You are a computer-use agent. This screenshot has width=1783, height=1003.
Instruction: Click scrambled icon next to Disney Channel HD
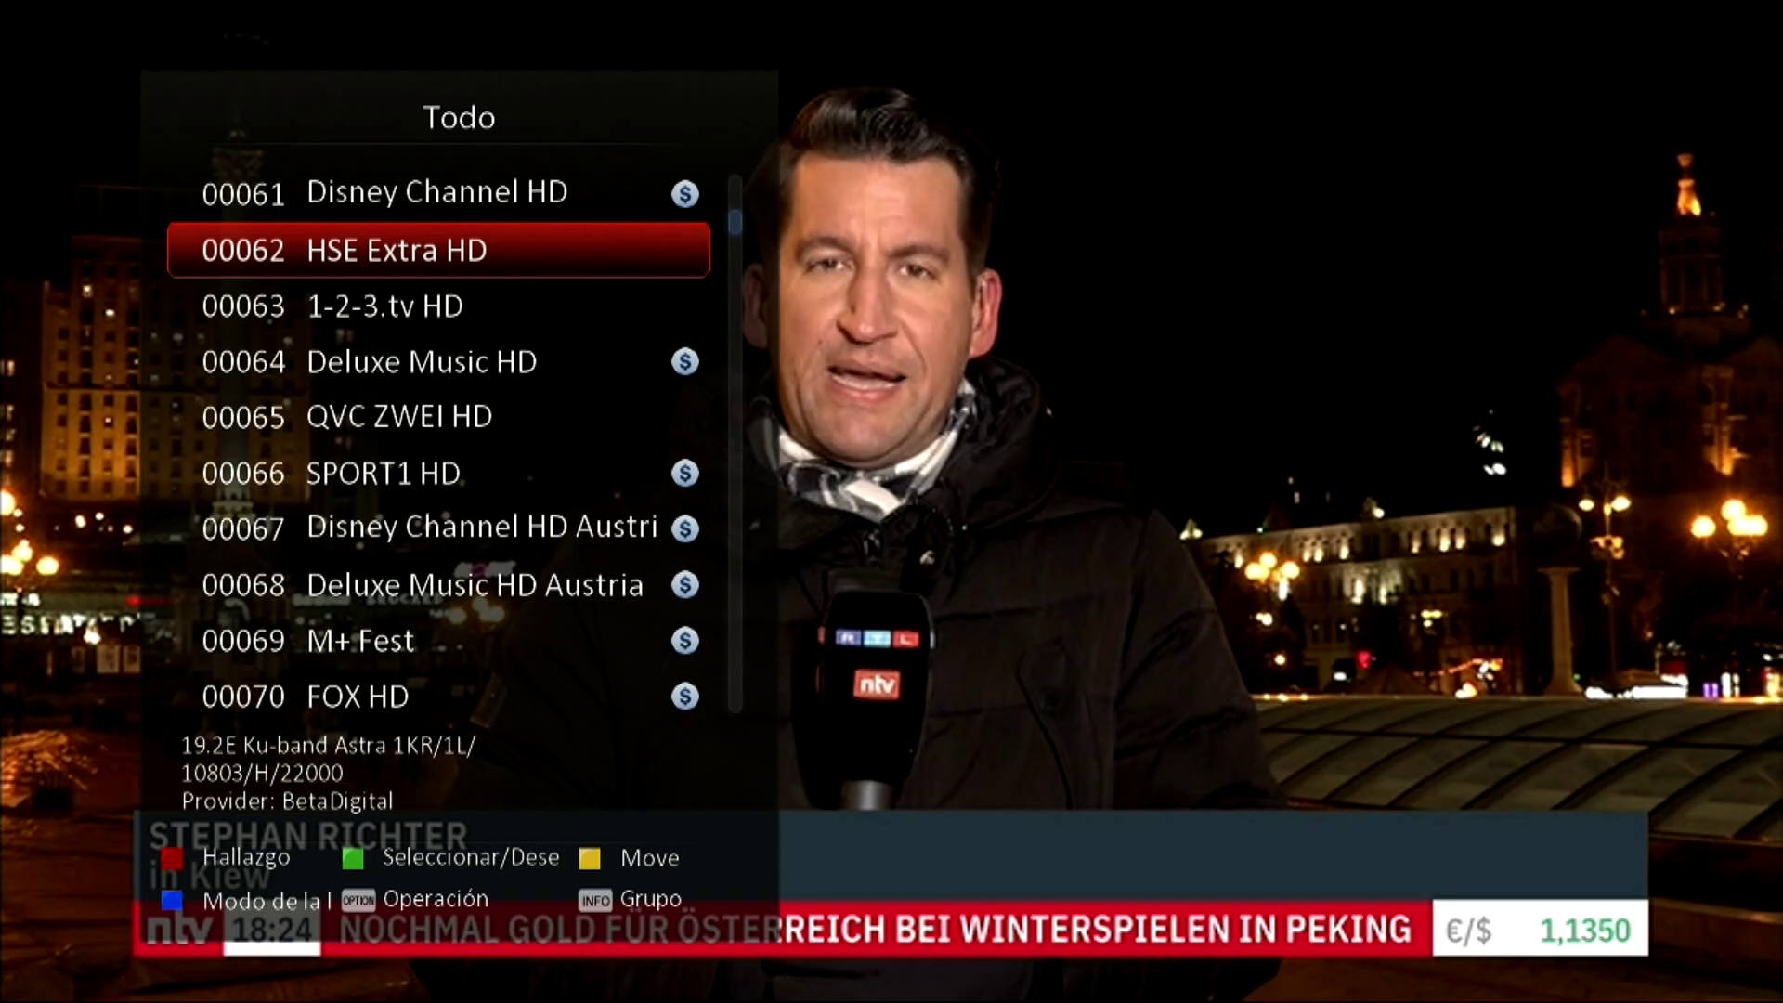pyautogui.click(x=684, y=193)
